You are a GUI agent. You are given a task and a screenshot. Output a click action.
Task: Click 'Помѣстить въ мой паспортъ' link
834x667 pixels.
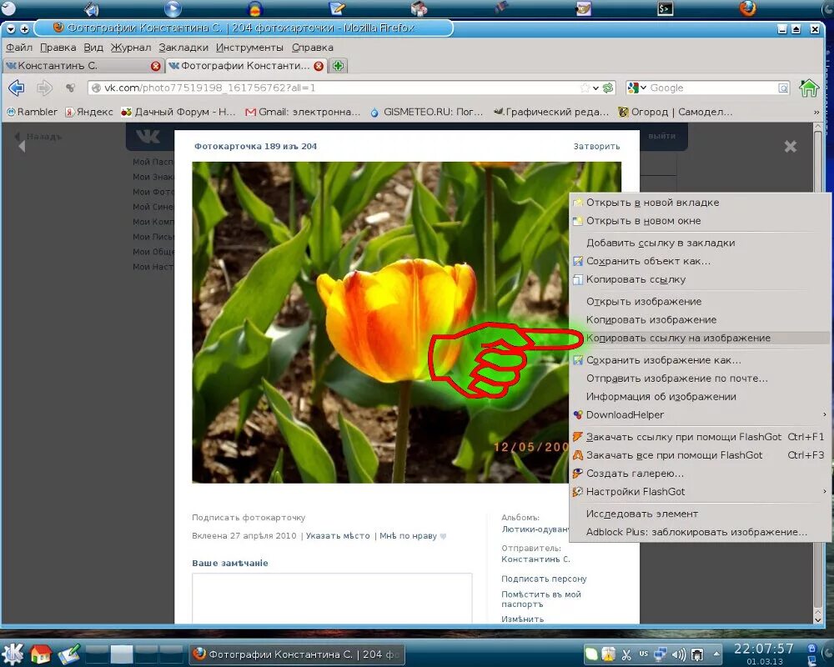coord(541,599)
